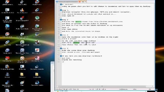Click the left arrow of the horizontal scrollbar
The width and height of the screenshot is (164, 92).
(57, 86)
